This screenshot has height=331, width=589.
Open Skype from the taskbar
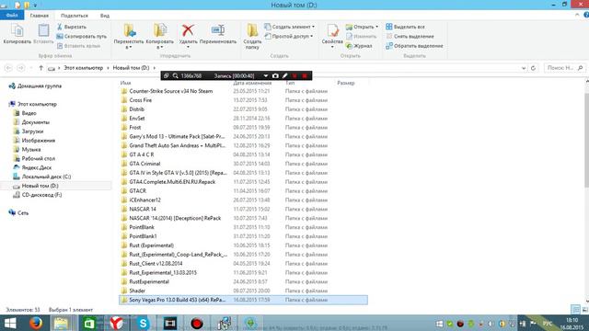(x=143, y=323)
